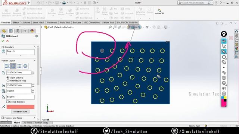The width and height of the screenshot is (239, 134).
Task: Open the PropertyManager tab icon
Action: click(11, 31)
